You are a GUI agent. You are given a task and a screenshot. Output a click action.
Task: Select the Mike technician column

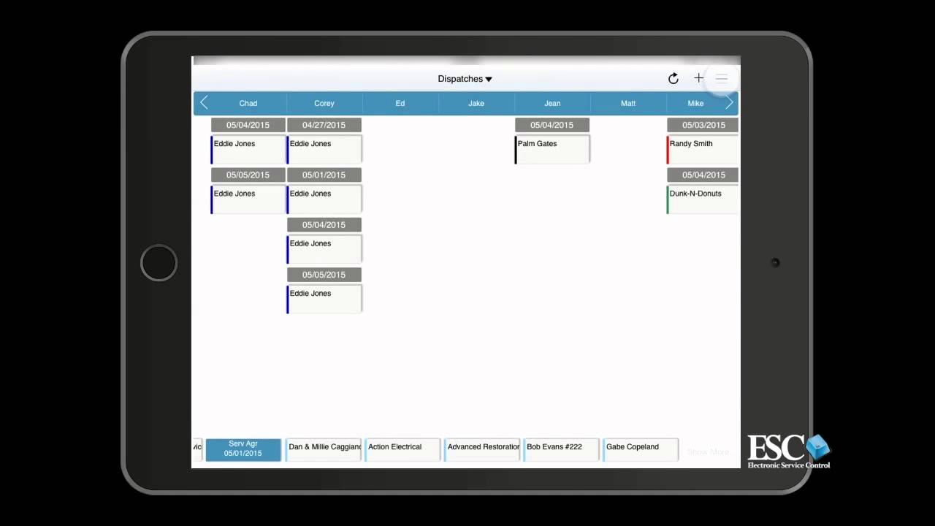click(695, 103)
